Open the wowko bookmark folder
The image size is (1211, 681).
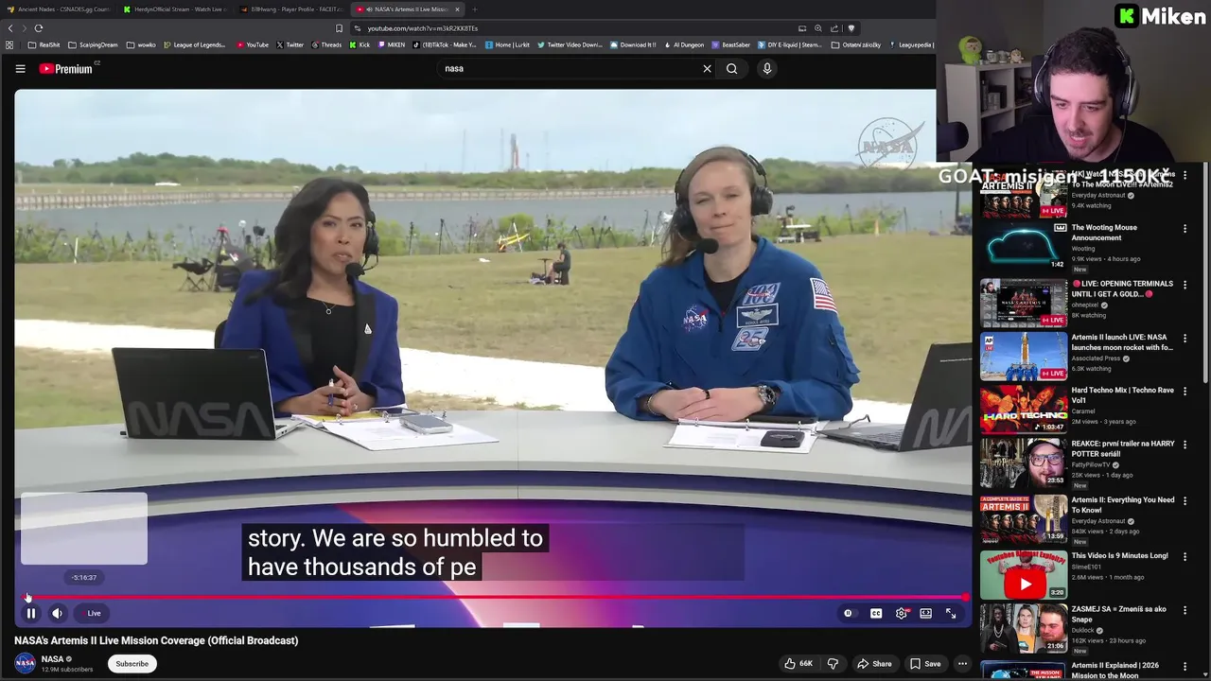(141, 44)
